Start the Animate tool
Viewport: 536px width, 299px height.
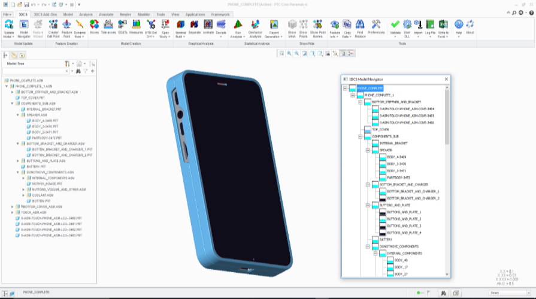[208, 25]
